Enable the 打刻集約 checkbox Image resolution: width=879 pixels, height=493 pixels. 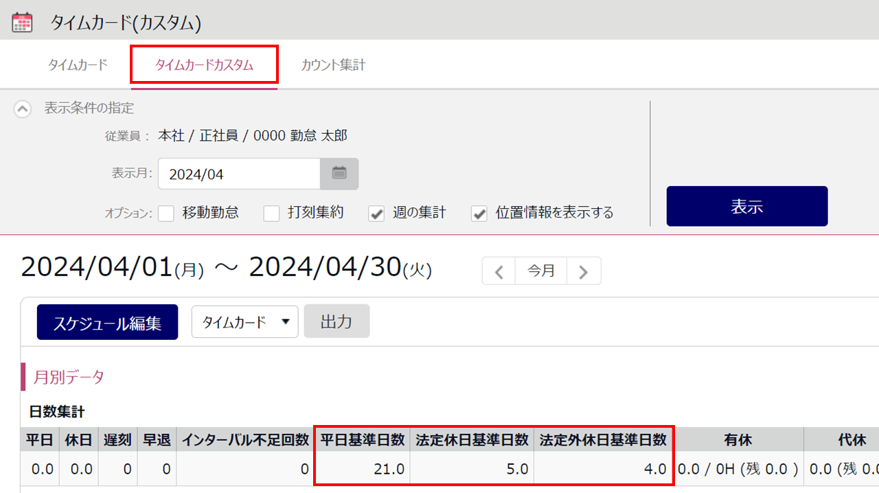[x=272, y=213]
